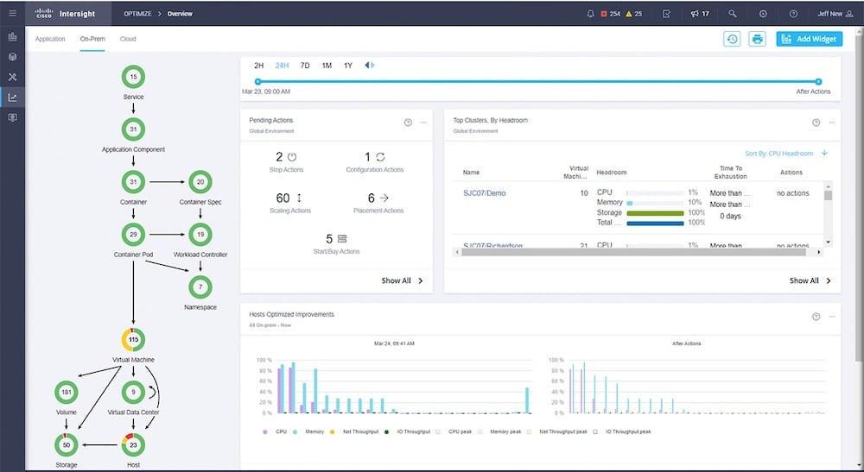
Task: Toggle the sort direction arrow
Action: pos(824,153)
